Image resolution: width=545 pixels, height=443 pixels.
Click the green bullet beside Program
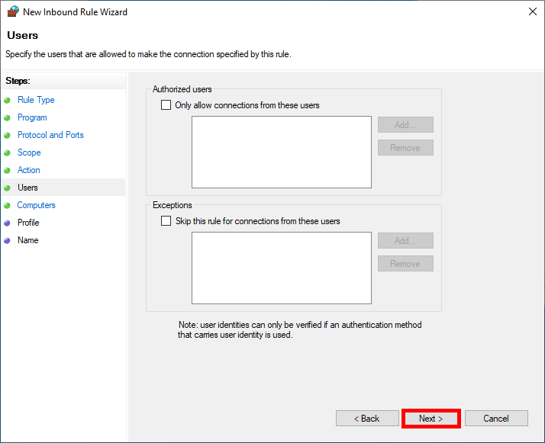8,117
